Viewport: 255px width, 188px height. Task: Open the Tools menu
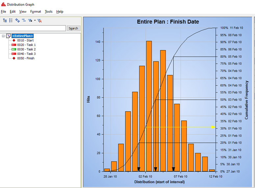point(48,12)
